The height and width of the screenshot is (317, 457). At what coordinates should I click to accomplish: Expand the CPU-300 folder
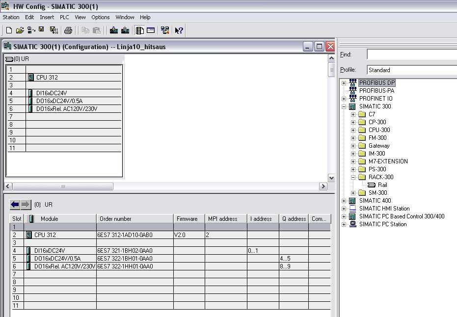tap(353, 130)
